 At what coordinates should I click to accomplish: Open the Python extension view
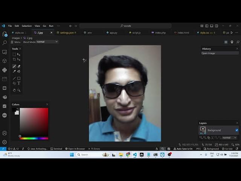tap(5, 70)
